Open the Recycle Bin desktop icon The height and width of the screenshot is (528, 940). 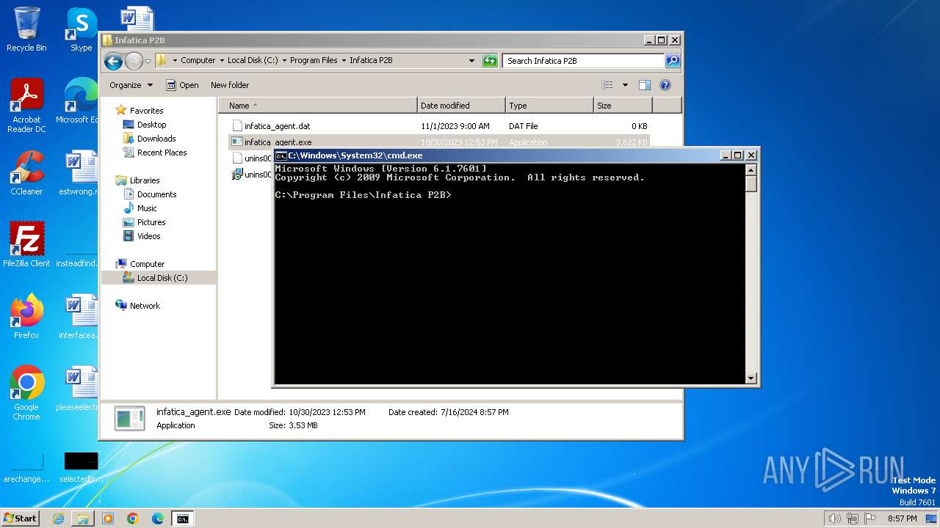26,29
